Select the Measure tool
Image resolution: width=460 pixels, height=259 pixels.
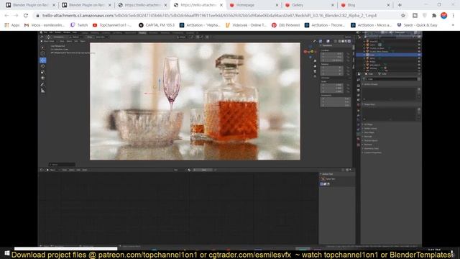point(43,91)
